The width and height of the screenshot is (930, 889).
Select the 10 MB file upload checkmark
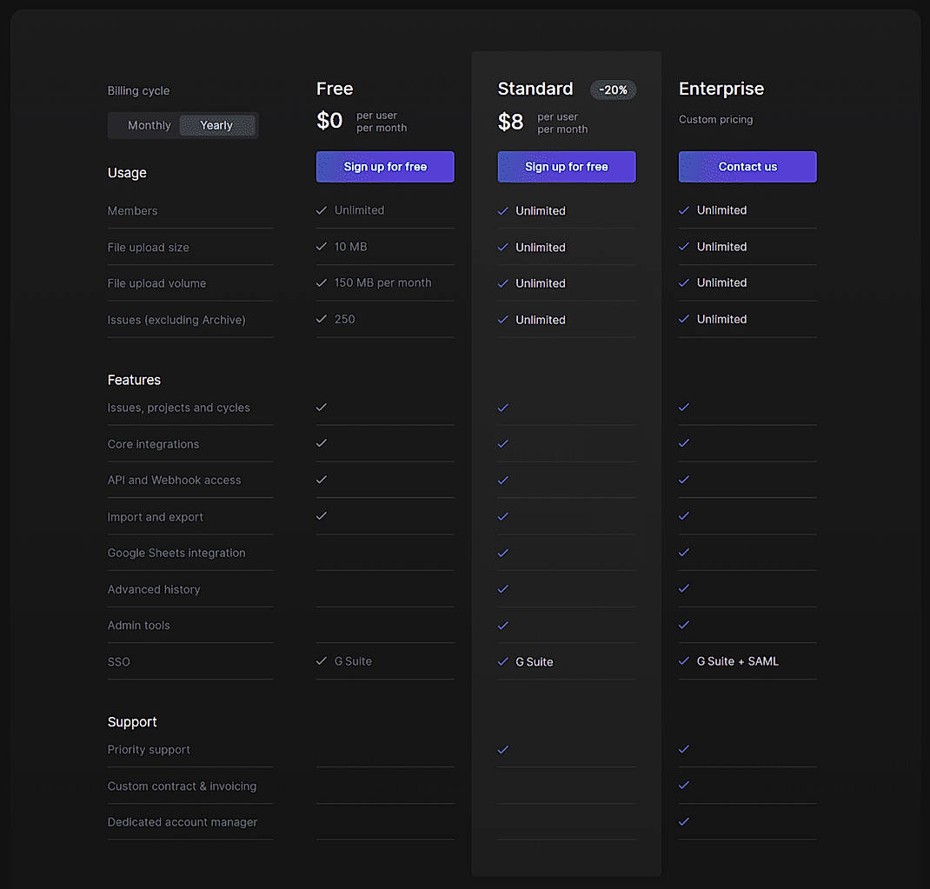tap(322, 246)
